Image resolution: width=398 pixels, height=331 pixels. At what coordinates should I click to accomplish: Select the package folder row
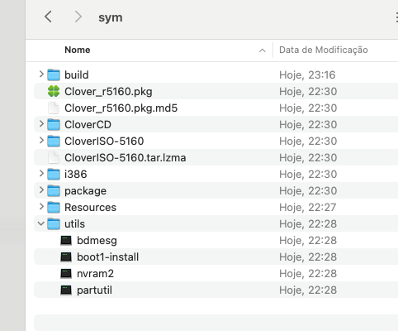tap(216, 190)
